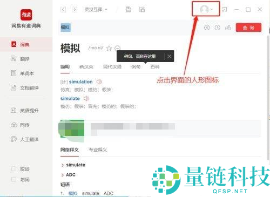270x197 pixels.
Task: Switch to the 网络释义 tab
Action: click(70, 150)
